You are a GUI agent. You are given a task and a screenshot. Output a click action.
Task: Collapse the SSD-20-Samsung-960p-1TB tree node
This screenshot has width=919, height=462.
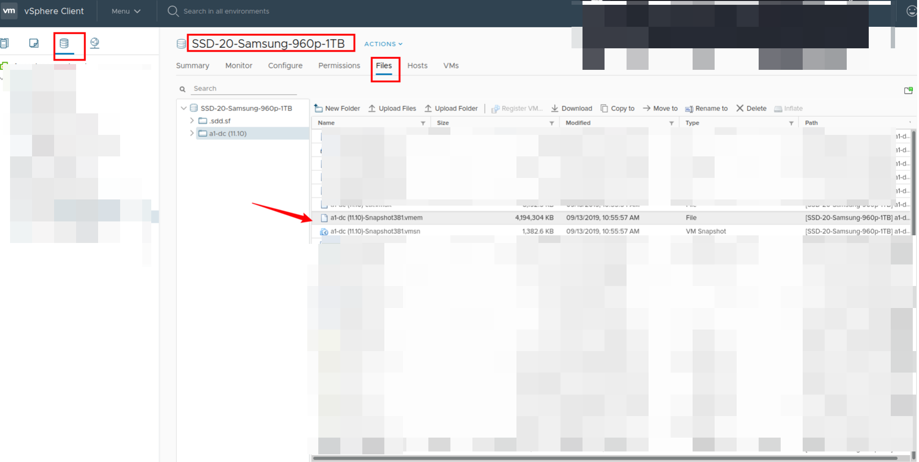tap(184, 108)
